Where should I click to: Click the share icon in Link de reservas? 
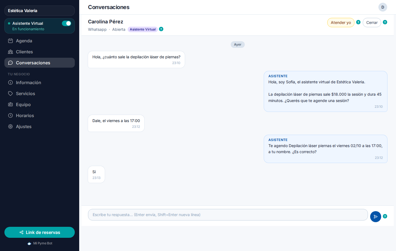(x=21, y=232)
